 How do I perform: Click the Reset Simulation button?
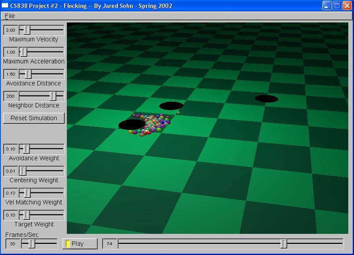click(33, 118)
